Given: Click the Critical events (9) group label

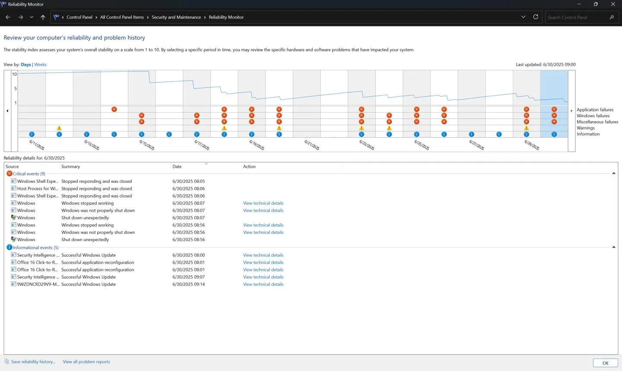Looking at the screenshot, I should (29, 173).
